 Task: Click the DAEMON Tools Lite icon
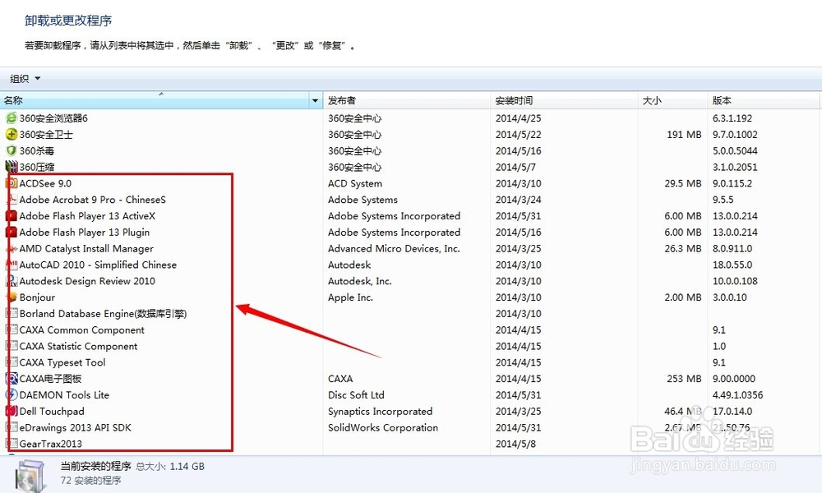point(10,395)
